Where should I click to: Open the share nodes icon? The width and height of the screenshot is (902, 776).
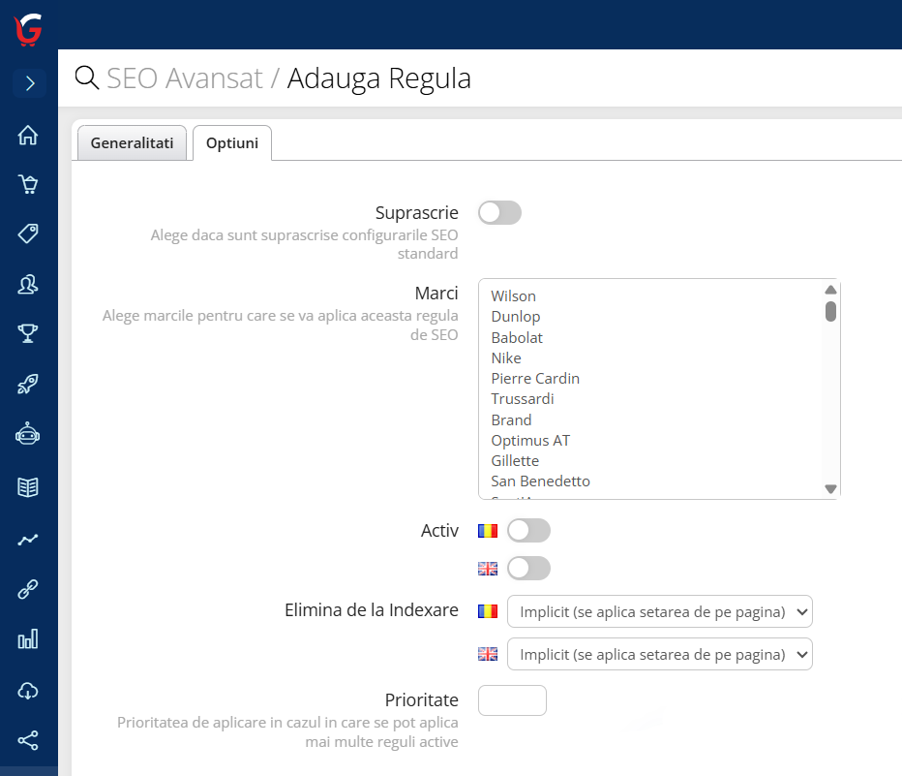coord(28,740)
